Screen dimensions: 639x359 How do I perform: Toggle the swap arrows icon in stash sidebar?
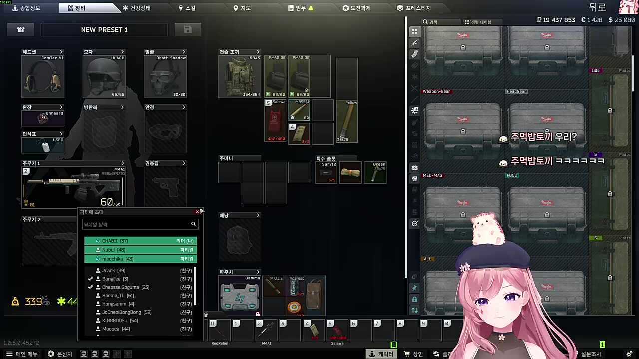pyautogui.click(x=414, y=310)
